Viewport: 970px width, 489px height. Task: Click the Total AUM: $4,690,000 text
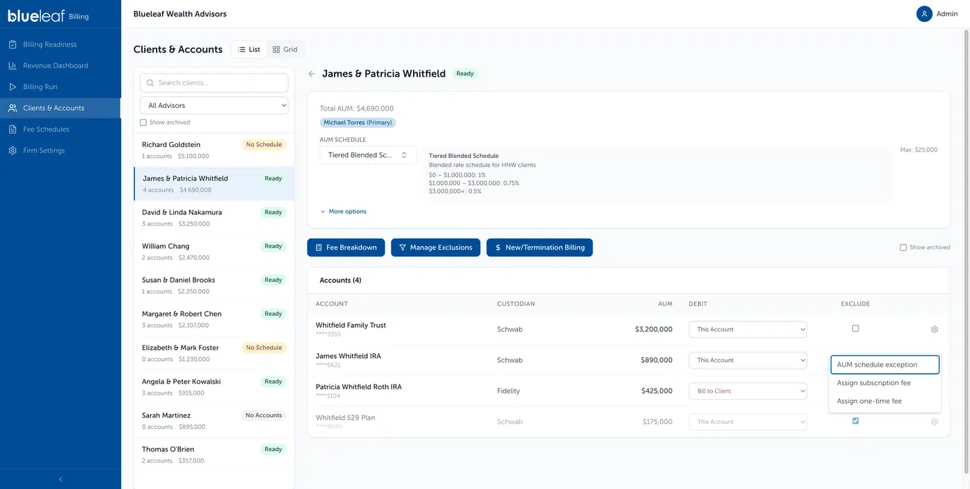357,109
